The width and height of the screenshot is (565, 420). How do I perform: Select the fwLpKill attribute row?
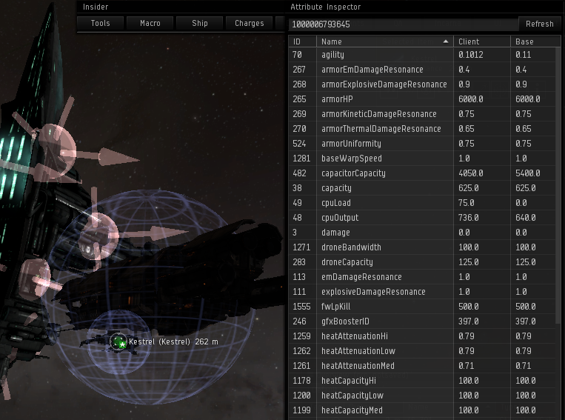pyautogui.click(x=422, y=307)
